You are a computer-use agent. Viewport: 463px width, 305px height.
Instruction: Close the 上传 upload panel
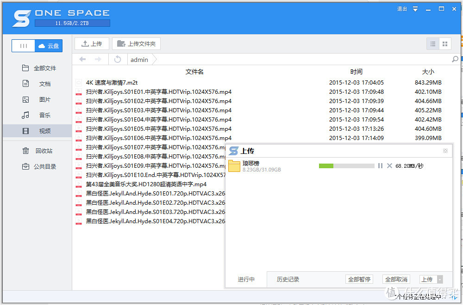[445, 151]
